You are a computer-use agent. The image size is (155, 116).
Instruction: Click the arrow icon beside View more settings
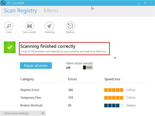pyautogui.click(x=42, y=113)
